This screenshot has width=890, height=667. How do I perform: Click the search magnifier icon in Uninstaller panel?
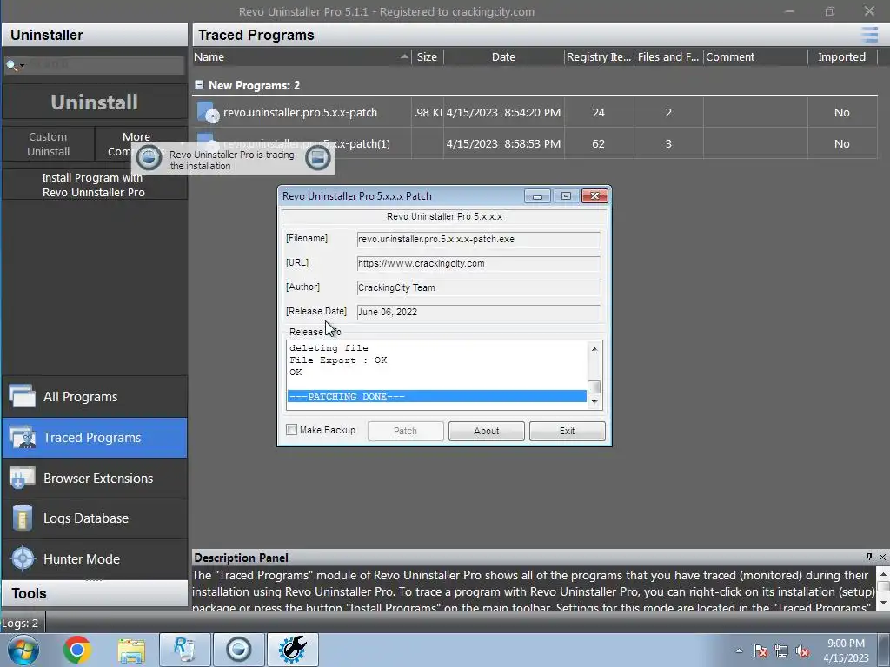pyautogui.click(x=10, y=65)
